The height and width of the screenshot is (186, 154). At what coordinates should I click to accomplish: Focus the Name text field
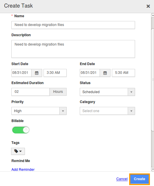click(73, 25)
